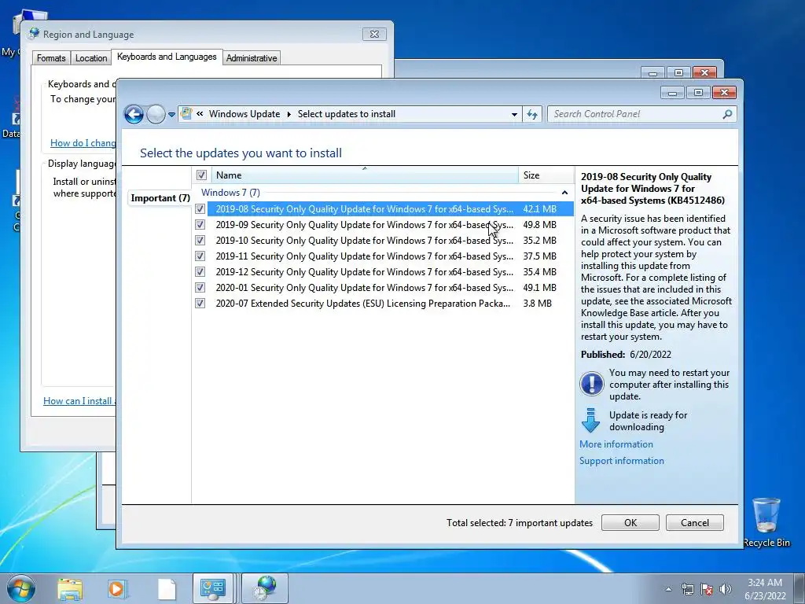Open the More information link
The height and width of the screenshot is (604, 805).
pos(616,444)
